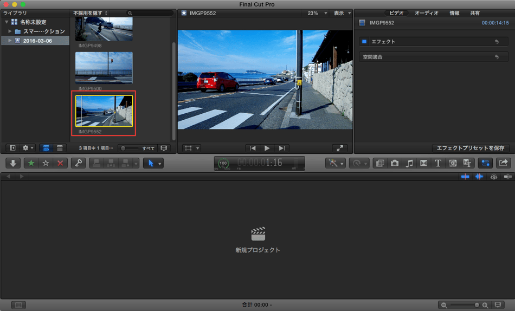Click the import media arrow icon

click(x=13, y=163)
